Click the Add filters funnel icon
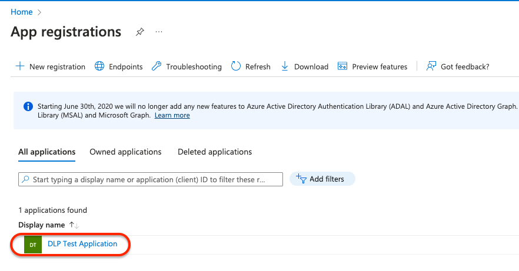This screenshot has height=271, width=519. click(x=301, y=179)
